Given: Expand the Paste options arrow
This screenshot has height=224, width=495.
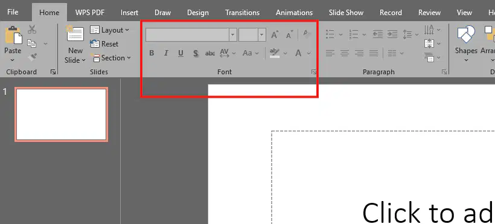Looking at the screenshot, I should 13,60.
